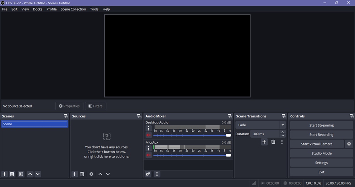Open the File menu
The height and width of the screenshot is (187, 355).
(x=5, y=9)
